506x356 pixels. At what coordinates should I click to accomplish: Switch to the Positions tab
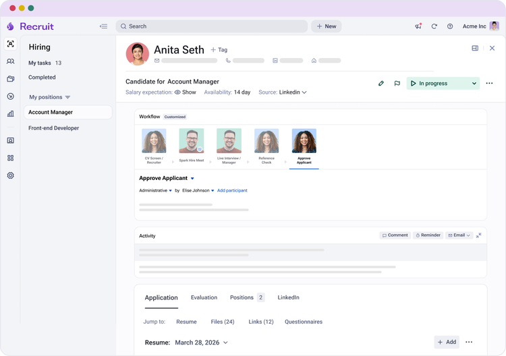(247, 297)
